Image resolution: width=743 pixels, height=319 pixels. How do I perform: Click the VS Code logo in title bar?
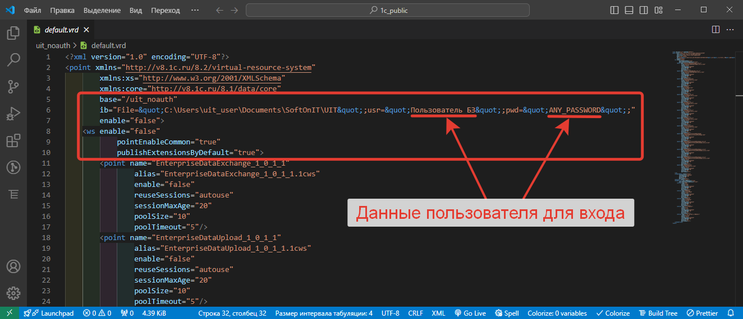[x=11, y=10]
